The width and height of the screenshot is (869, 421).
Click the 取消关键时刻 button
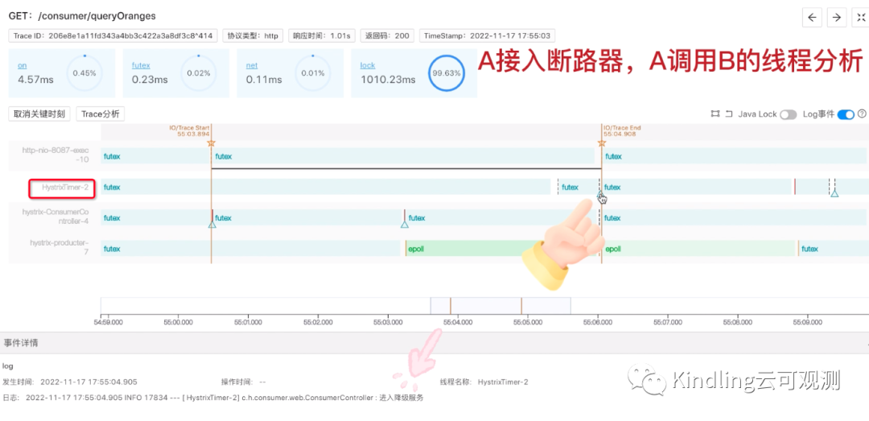click(x=39, y=114)
